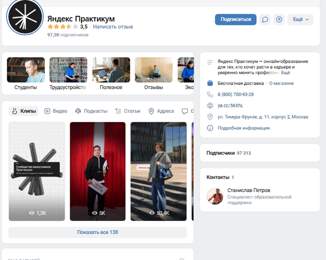Open Станислав Петров profile name
The image size is (326, 260).
click(249, 190)
